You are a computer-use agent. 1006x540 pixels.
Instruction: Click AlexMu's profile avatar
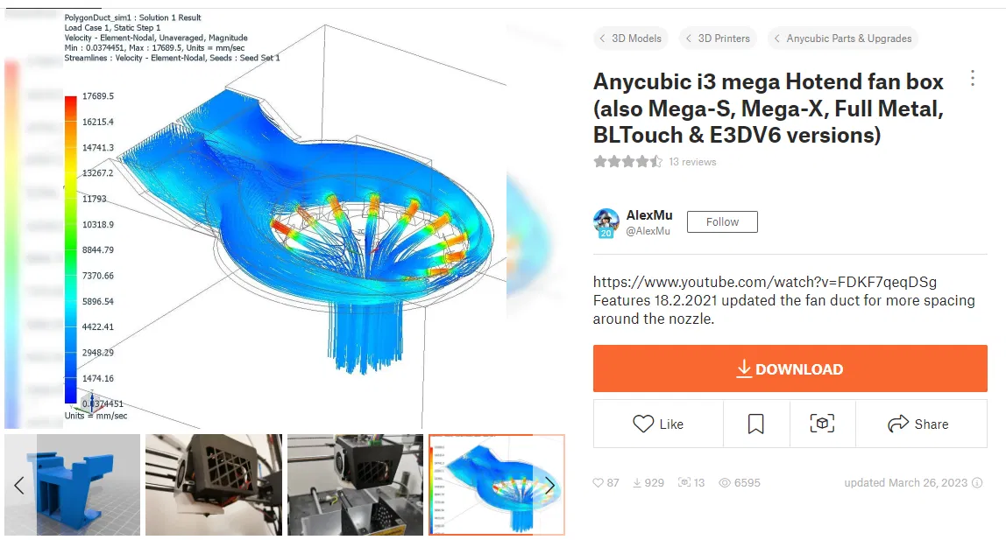(606, 223)
